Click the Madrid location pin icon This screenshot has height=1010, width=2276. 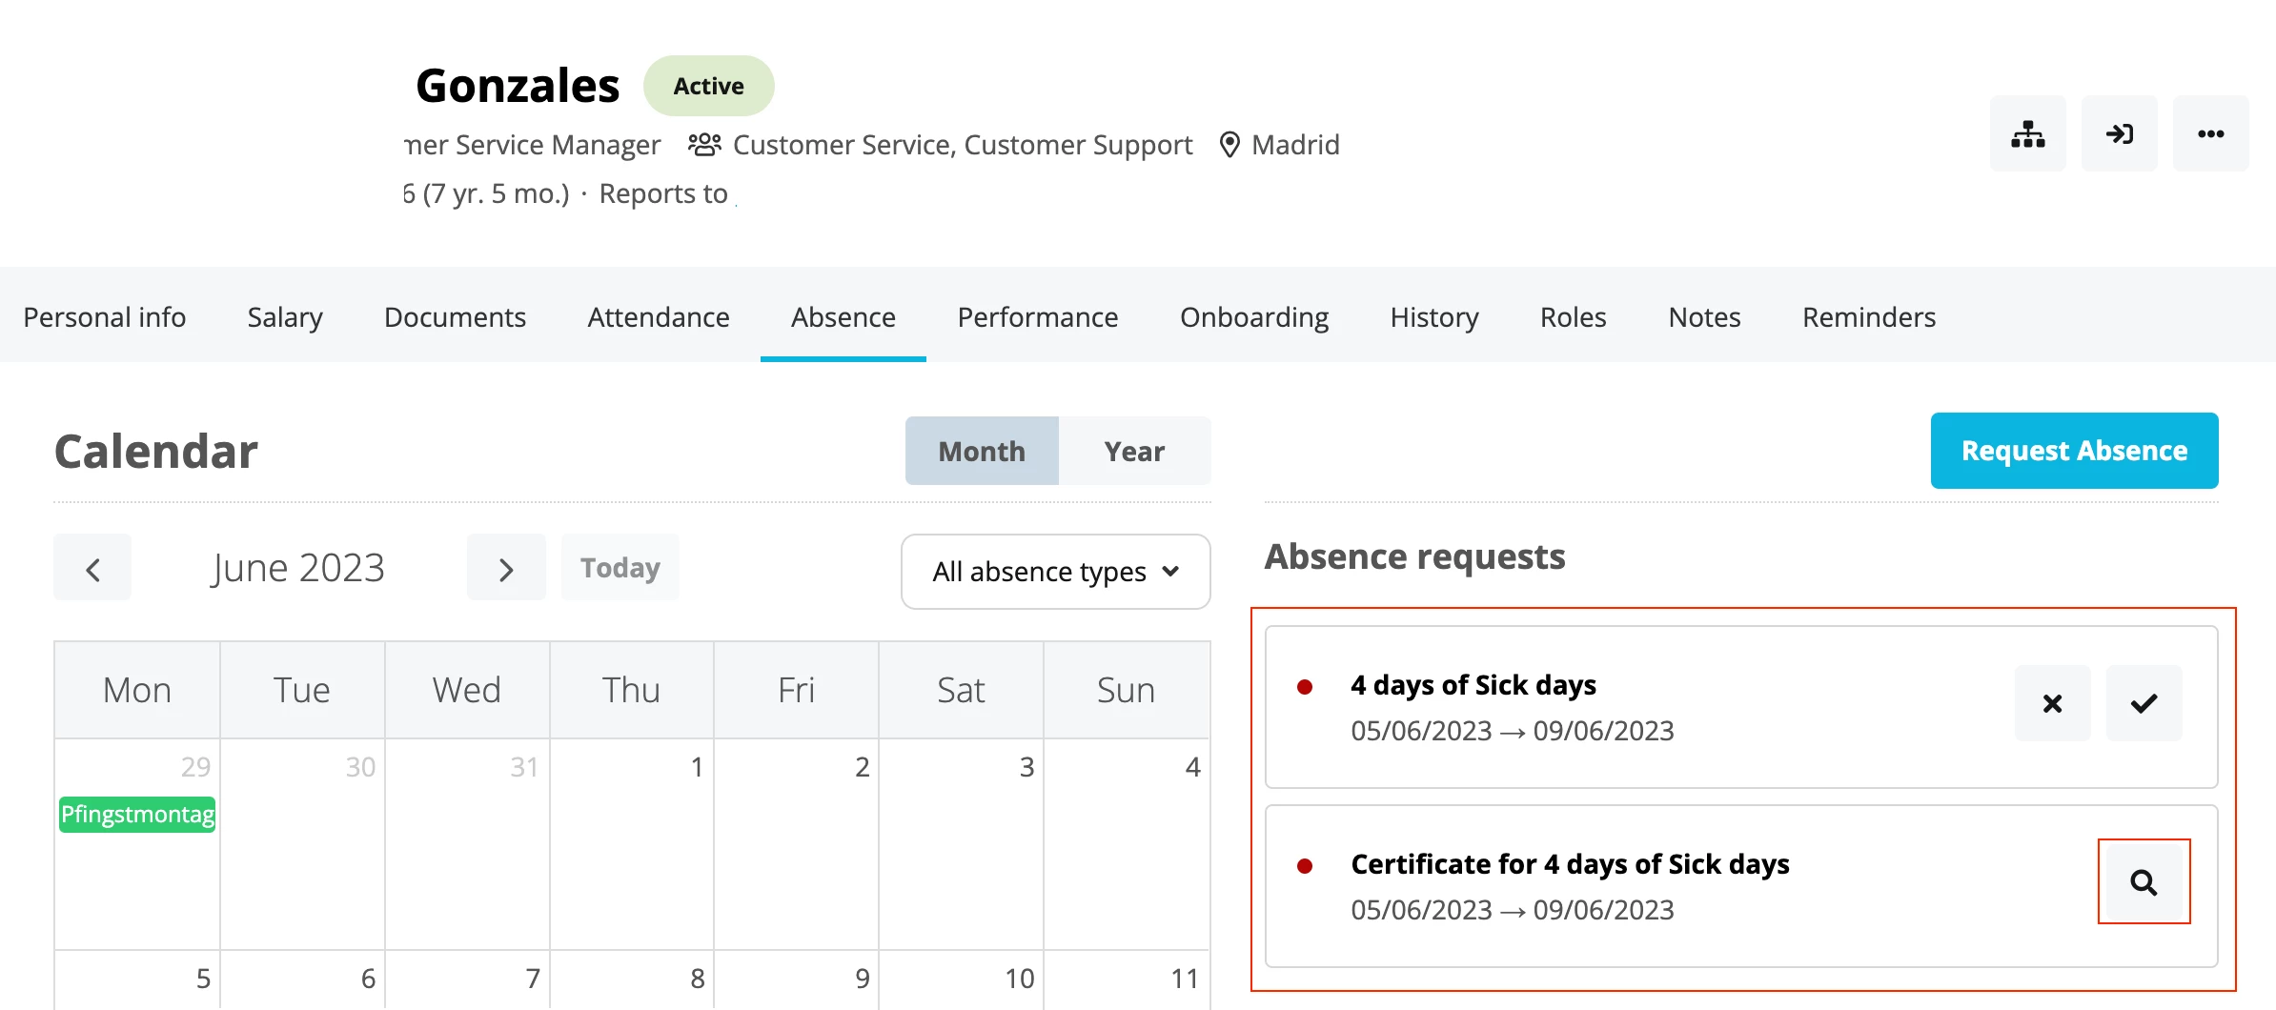point(1229,145)
